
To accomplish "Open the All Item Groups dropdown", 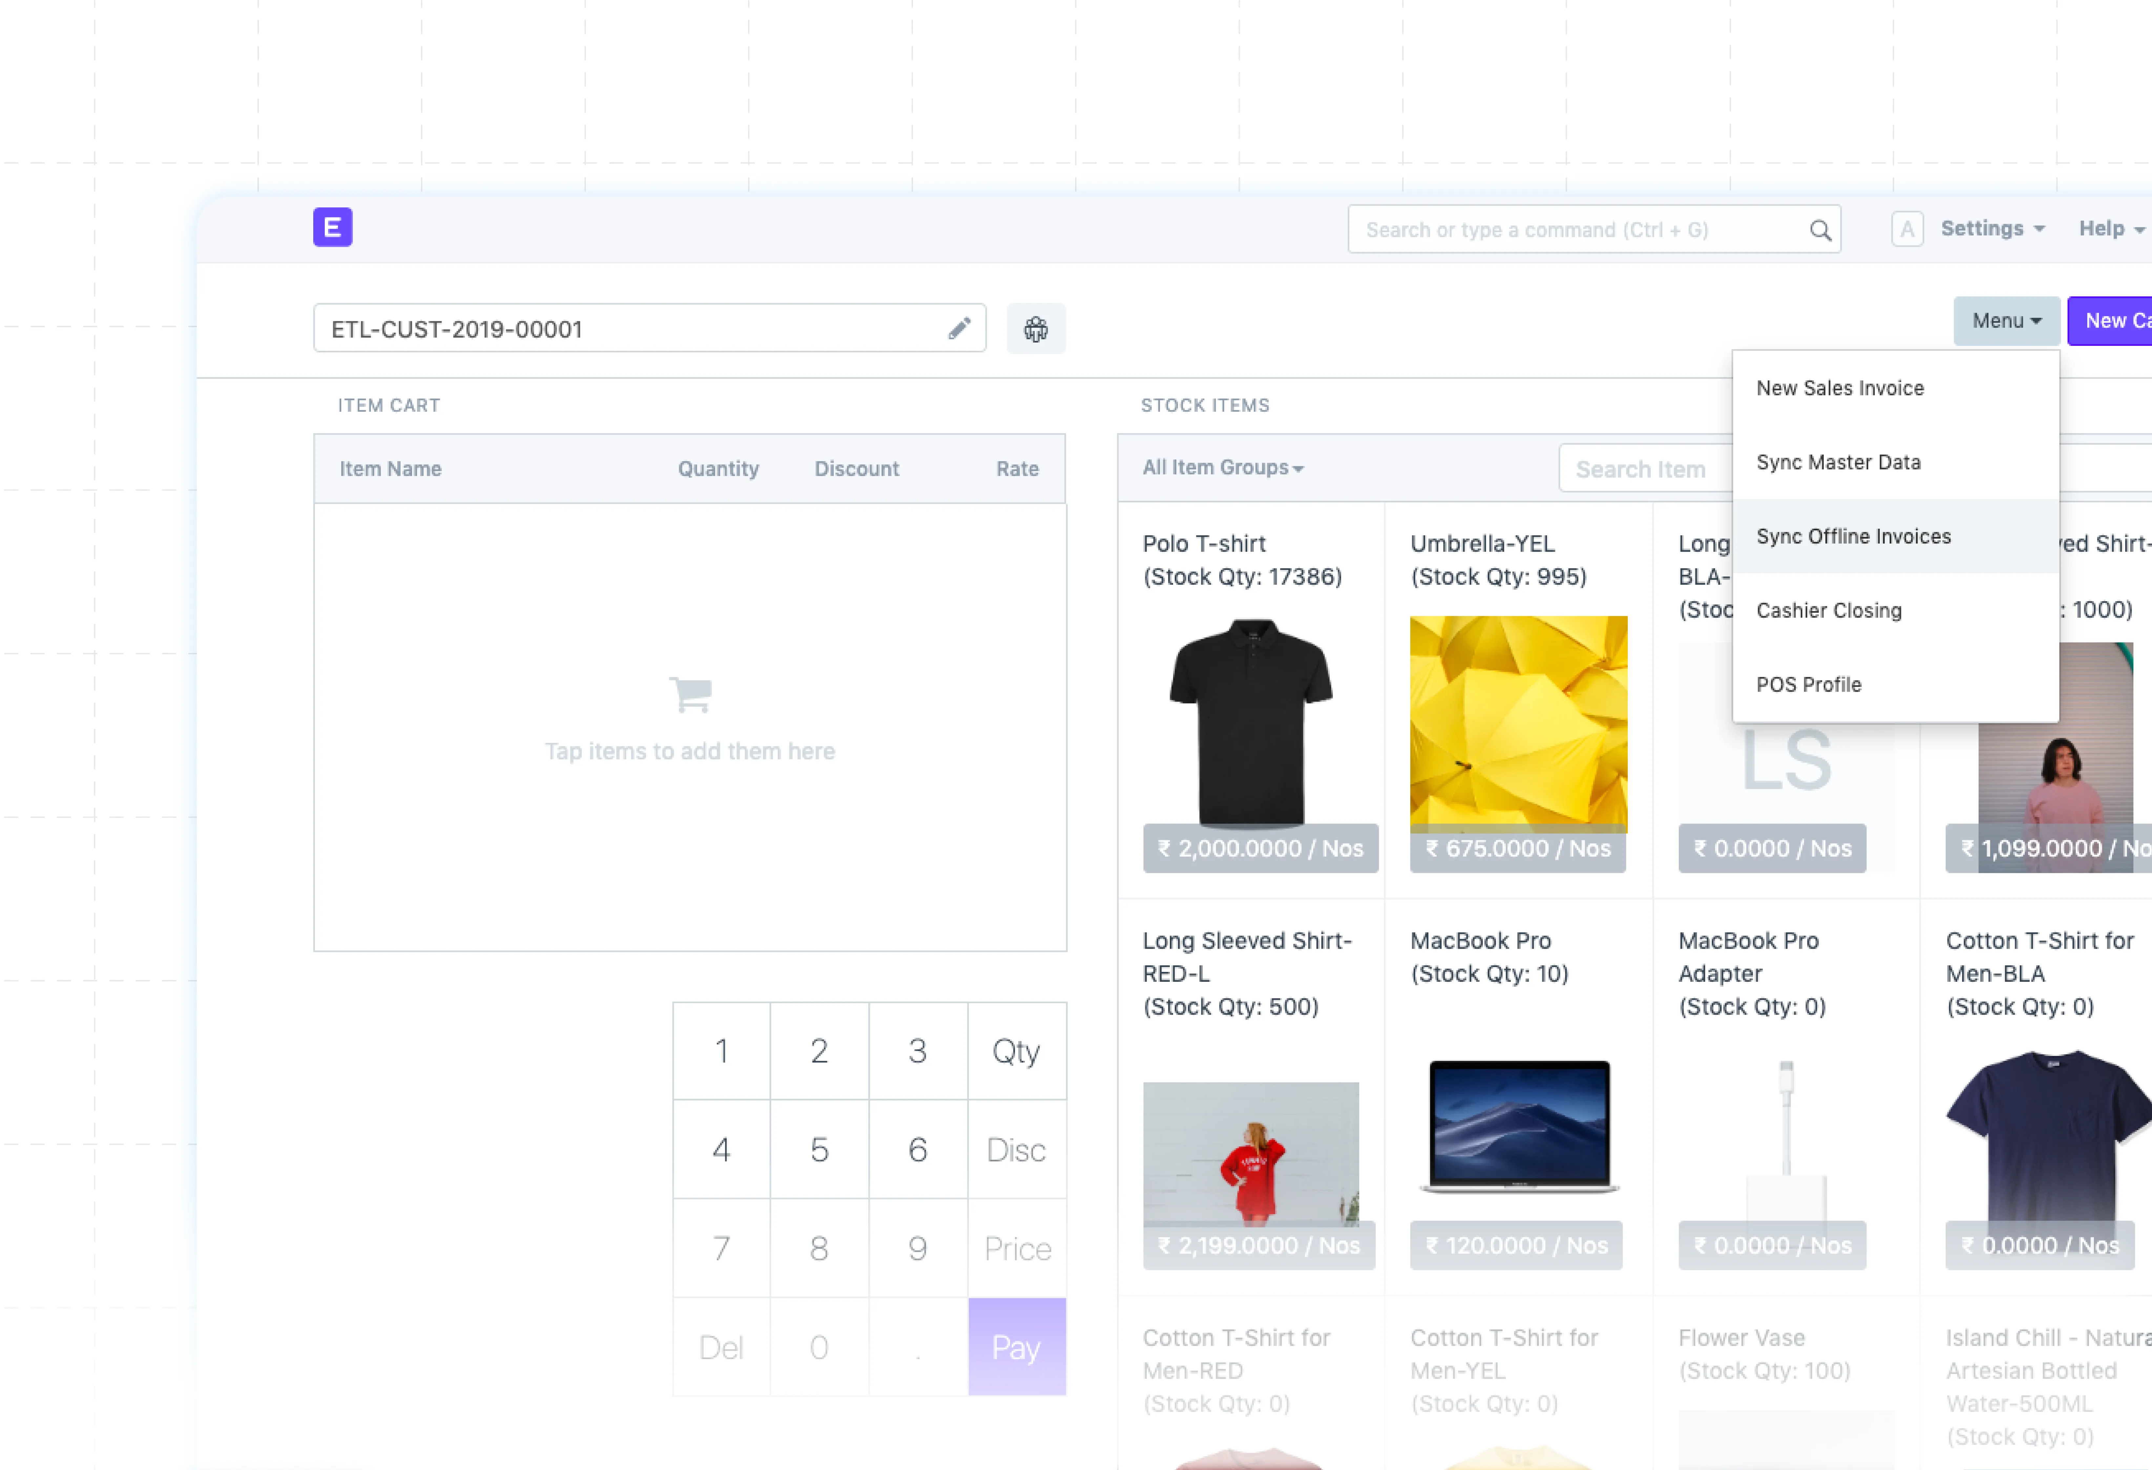I will coord(1222,468).
